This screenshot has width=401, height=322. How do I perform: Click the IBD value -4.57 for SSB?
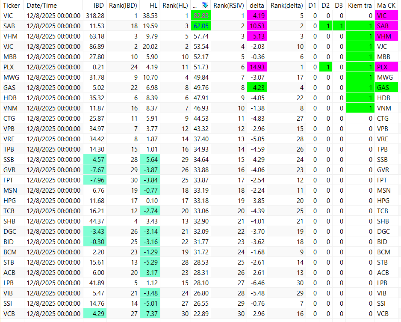95,160
